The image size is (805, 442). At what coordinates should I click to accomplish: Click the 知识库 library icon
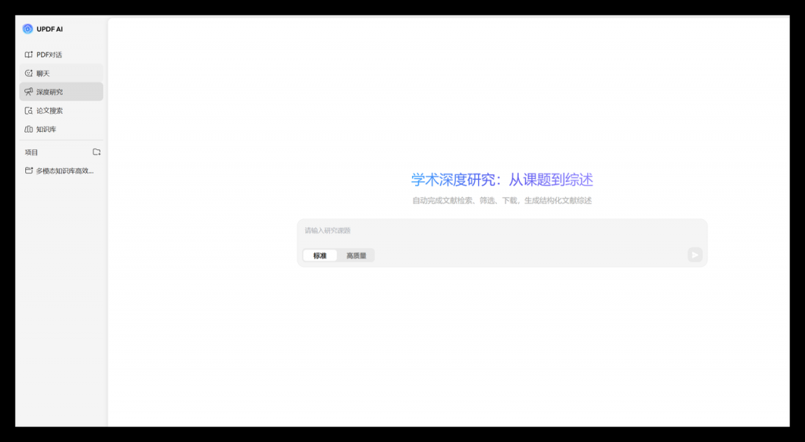29,130
